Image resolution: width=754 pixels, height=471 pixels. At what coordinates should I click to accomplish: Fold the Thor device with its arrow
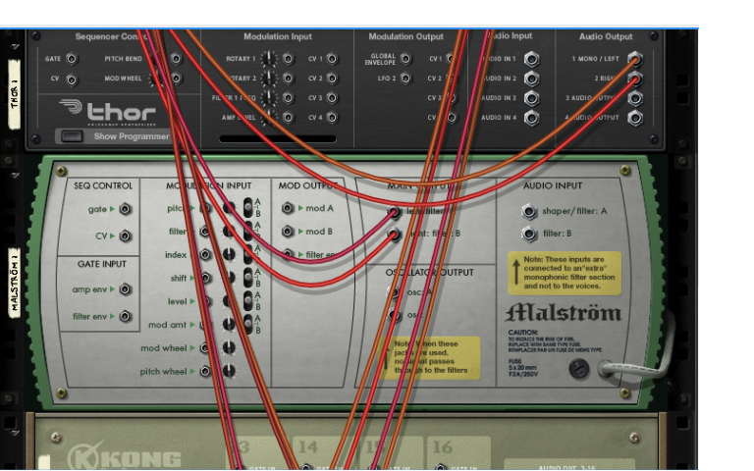point(15,47)
